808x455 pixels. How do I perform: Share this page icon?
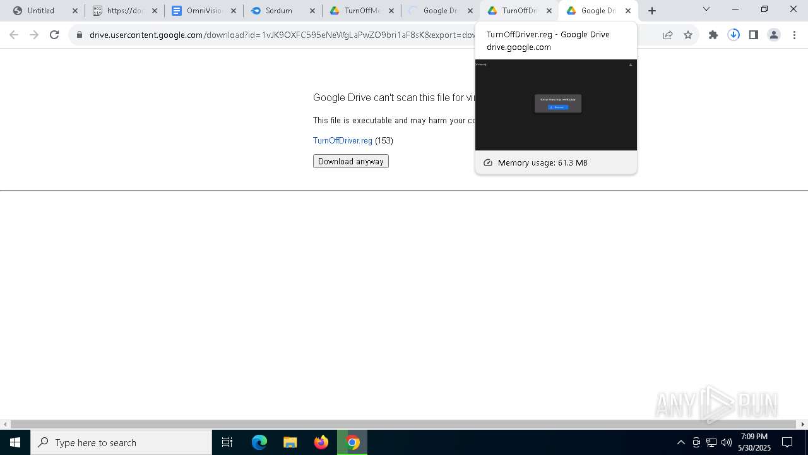click(x=668, y=35)
